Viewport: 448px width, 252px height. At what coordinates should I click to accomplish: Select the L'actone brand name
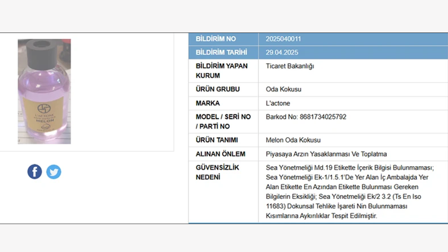(278, 103)
